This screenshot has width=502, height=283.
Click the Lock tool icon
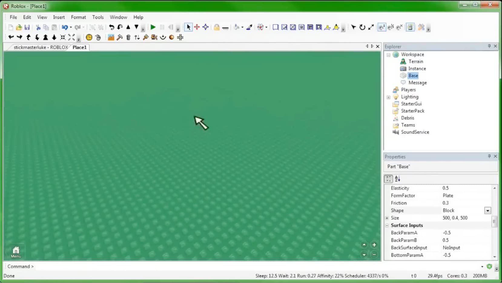217,28
